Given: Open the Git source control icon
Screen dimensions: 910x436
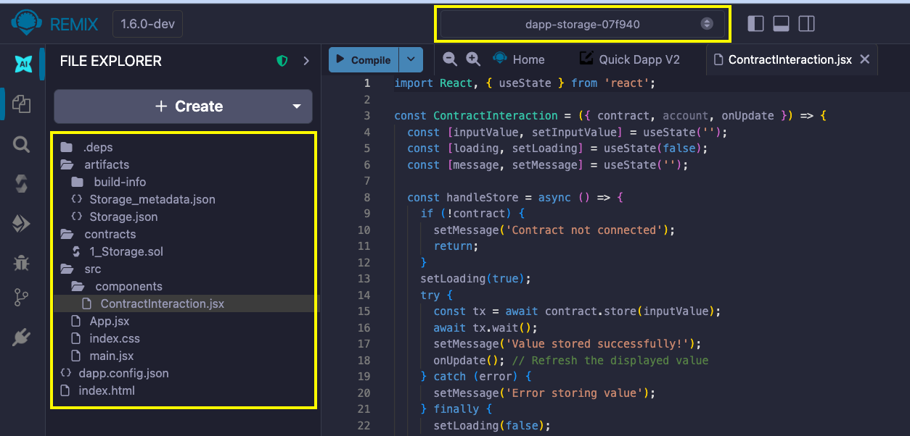Looking at the screenshot, I should (22, 297).
